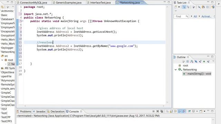
Task: Toggle alphabetical Sort in Outline
Action: (192, 61)
